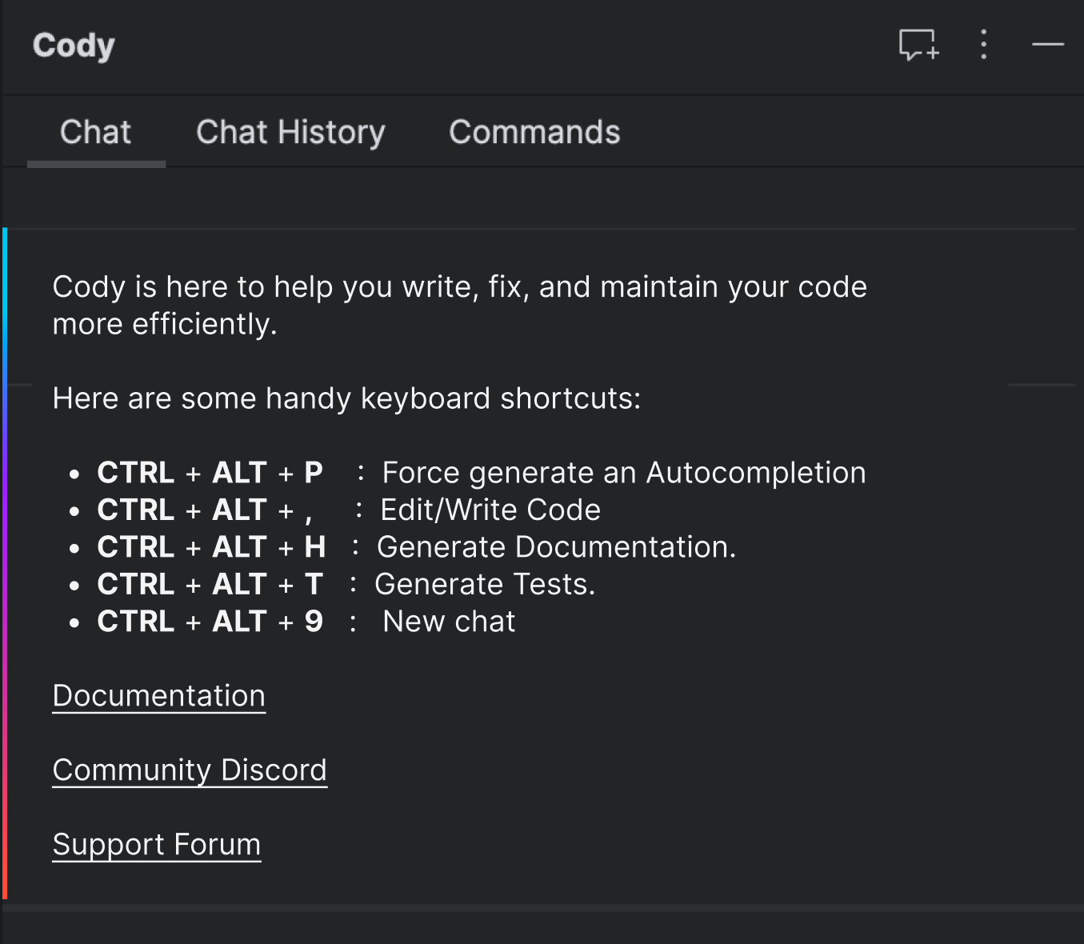Image resolution: width=1084 pixels, height=944 pixels.
Task: Click "Force generate an Autocompletion" shortcut text
Action: (x=624, y=473)
